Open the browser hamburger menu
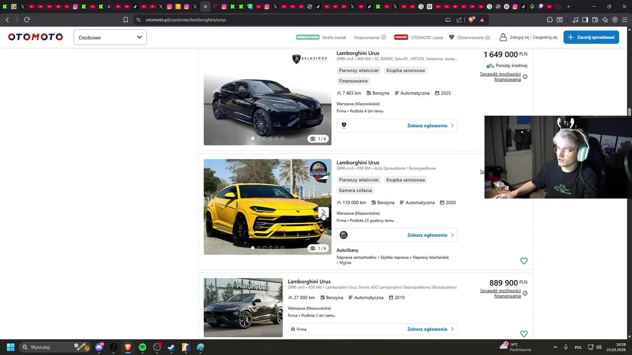 (x=625, y=20)
